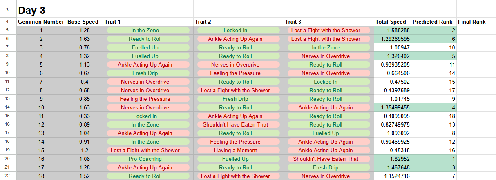Select total speed value 1.588288
496x180 pixels.
coord(392,31)
